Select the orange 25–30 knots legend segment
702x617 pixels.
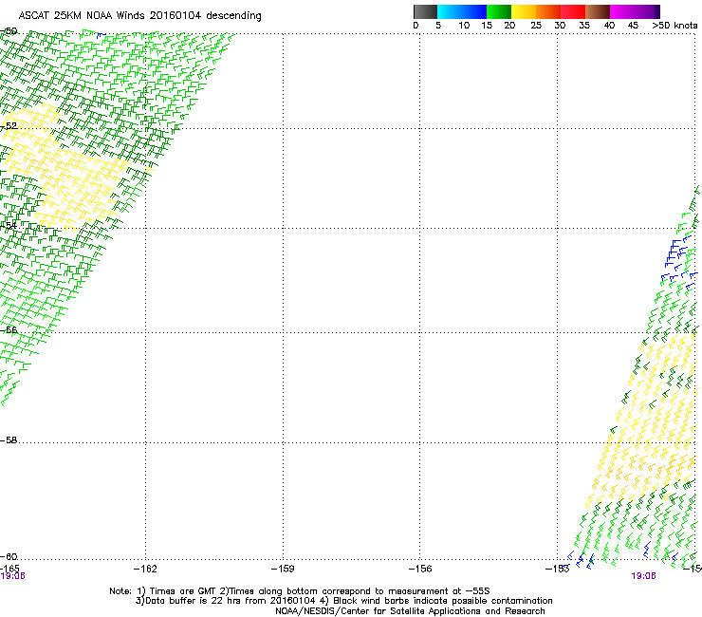(548, 11)
